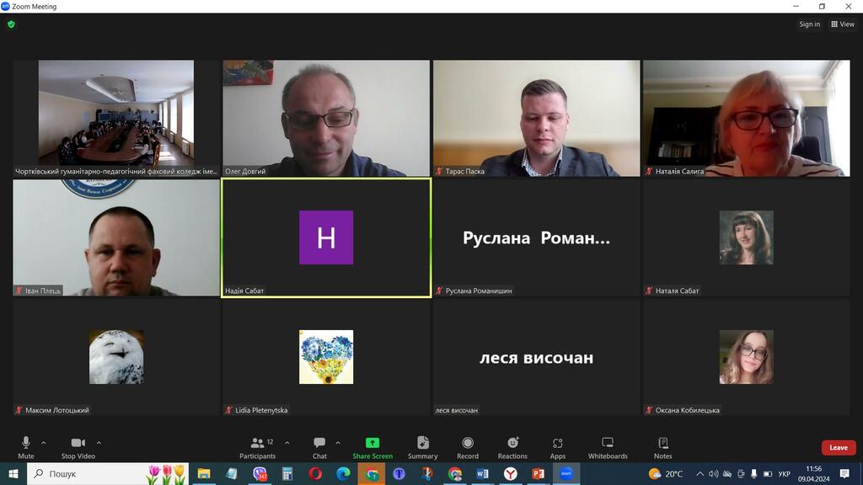The image size is (863, 485).
Task: Select Олег Довгий's video tile
Action: point(326,118)
